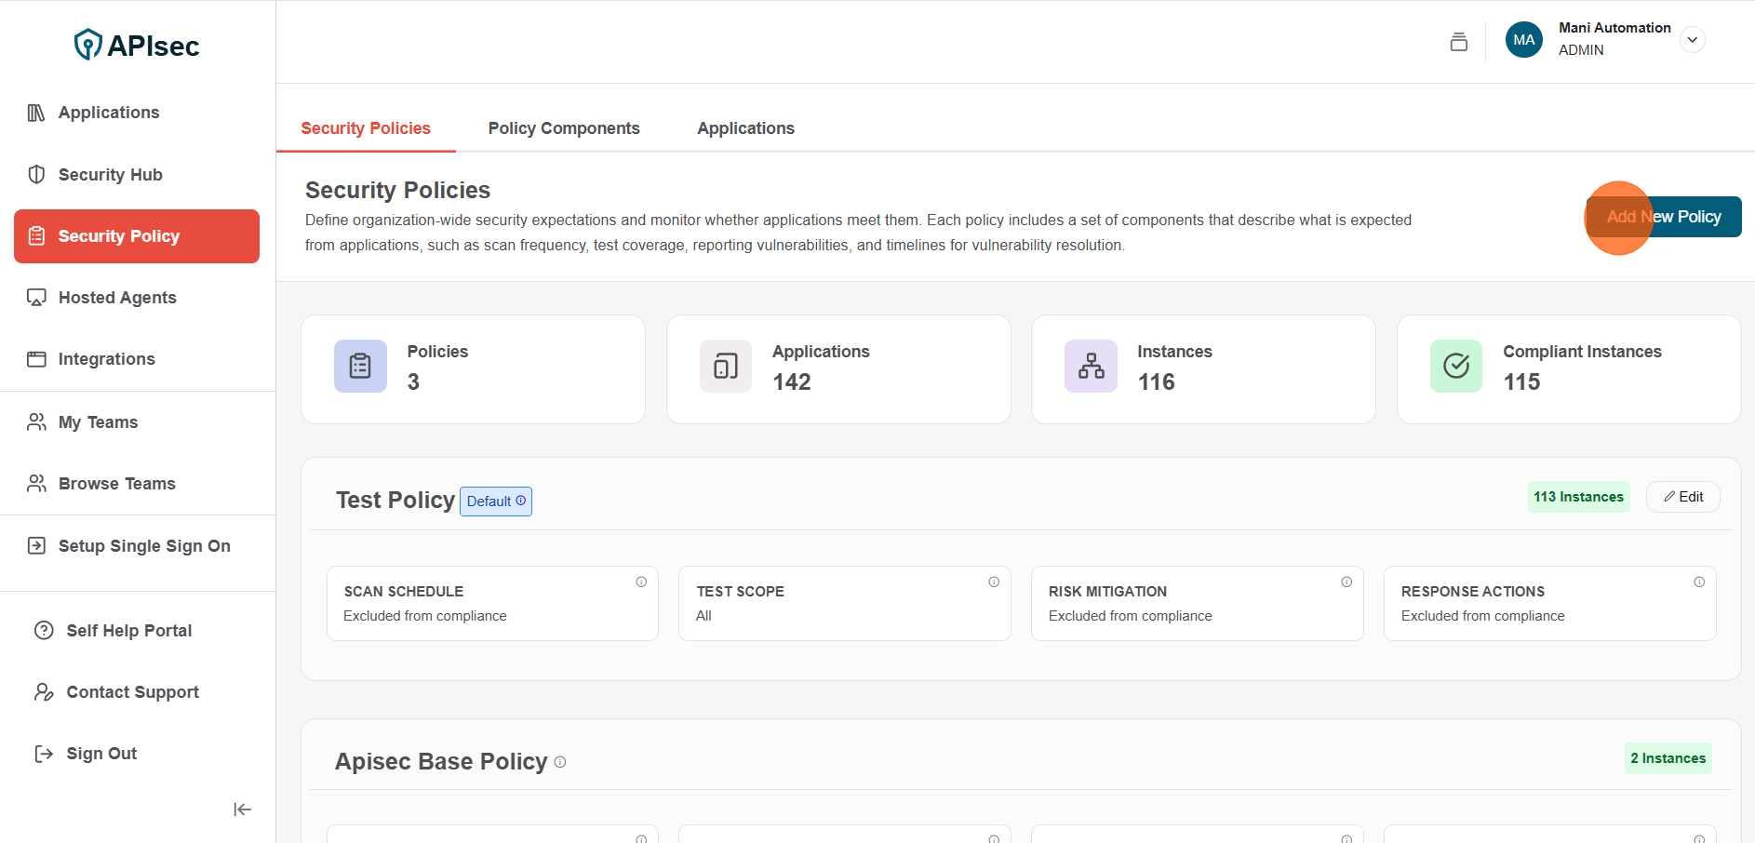
Task: Go to Hosted Agents in sidebar
Action: [x=117, y=298]
